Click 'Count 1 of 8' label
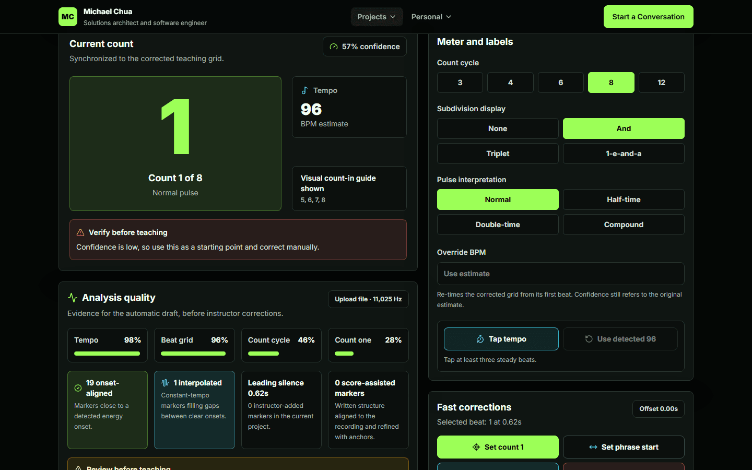Viewport: 752px width, 470px height. pyautogui.click(x=175, y=178)
